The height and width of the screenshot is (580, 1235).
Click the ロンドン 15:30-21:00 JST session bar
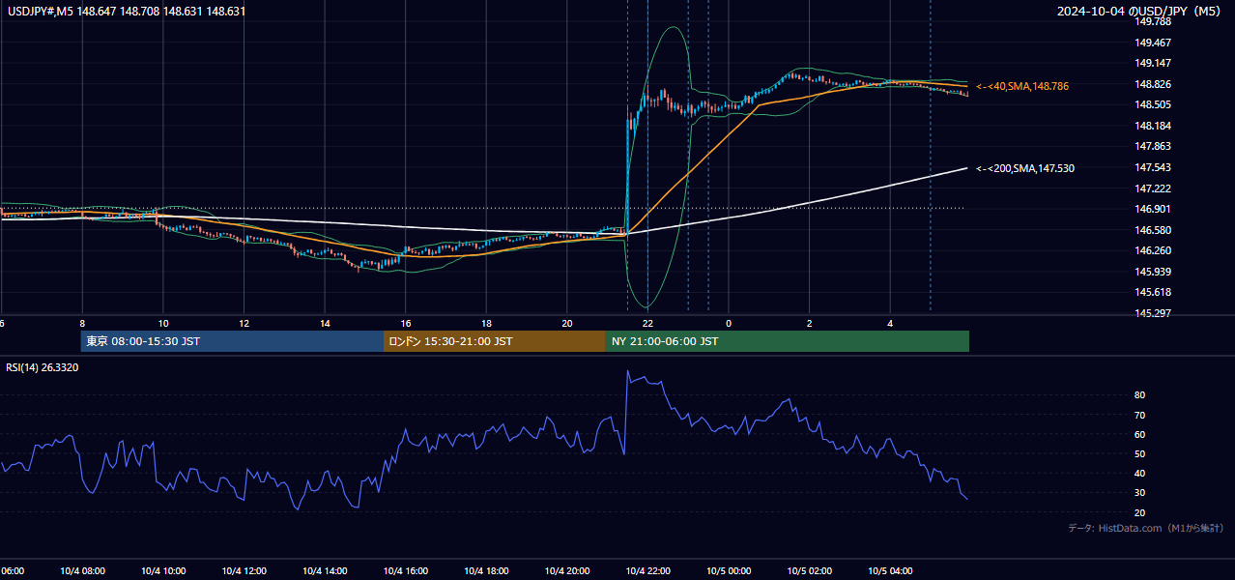pyautogui.click(x=495, y=341)
